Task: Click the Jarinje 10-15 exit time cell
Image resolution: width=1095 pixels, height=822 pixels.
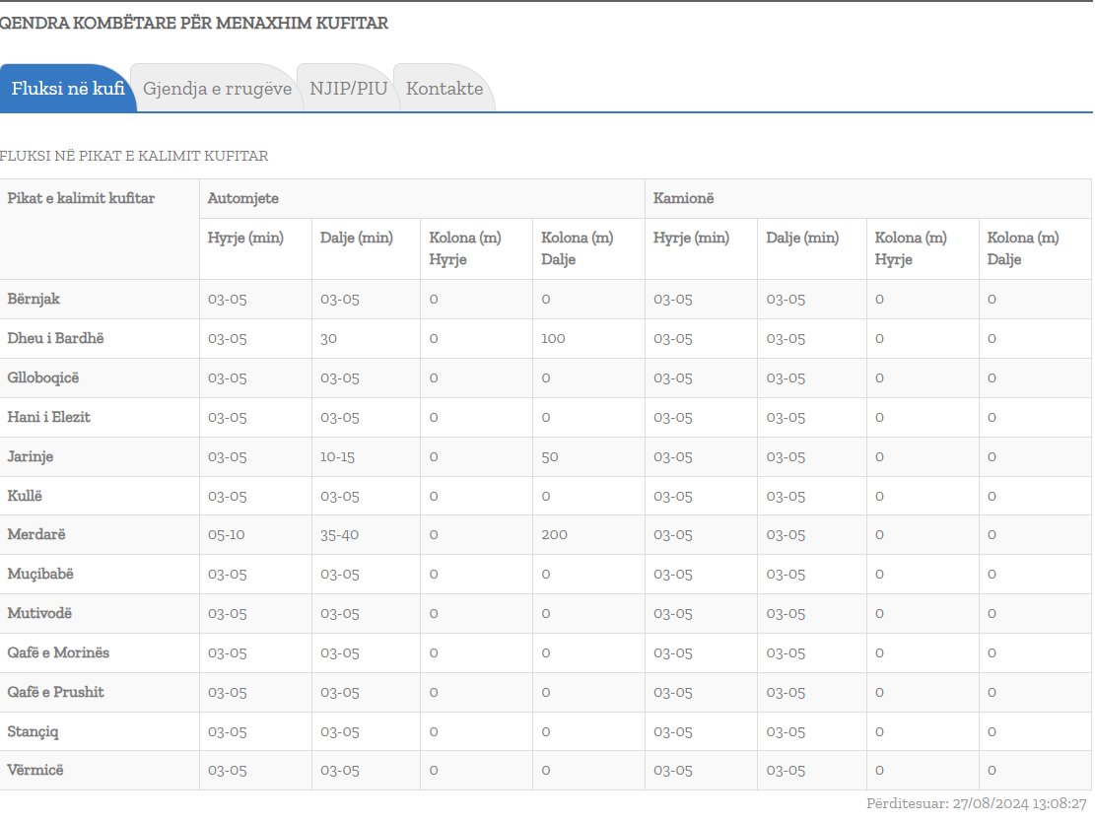Action: click(x=340, y=456)
